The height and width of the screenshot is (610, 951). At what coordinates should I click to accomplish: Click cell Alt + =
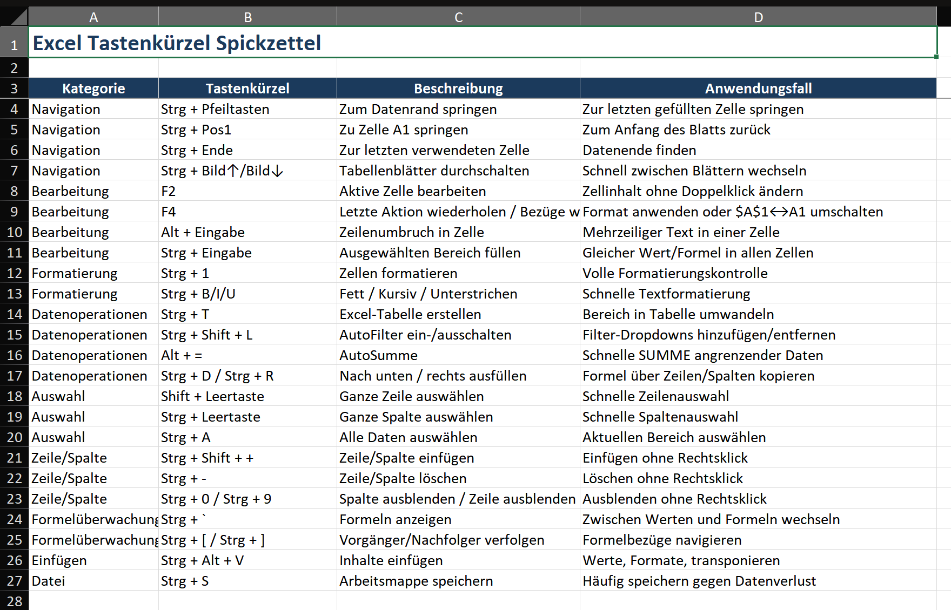(247, 355)
